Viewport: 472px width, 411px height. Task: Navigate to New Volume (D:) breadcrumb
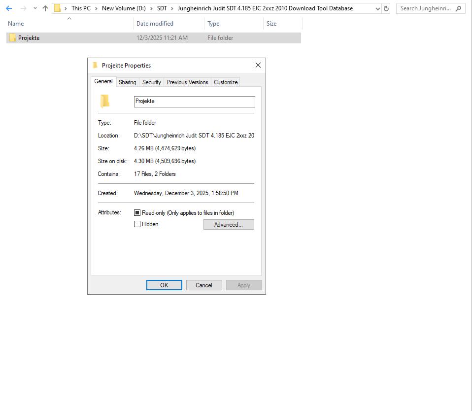coord(124,8)
